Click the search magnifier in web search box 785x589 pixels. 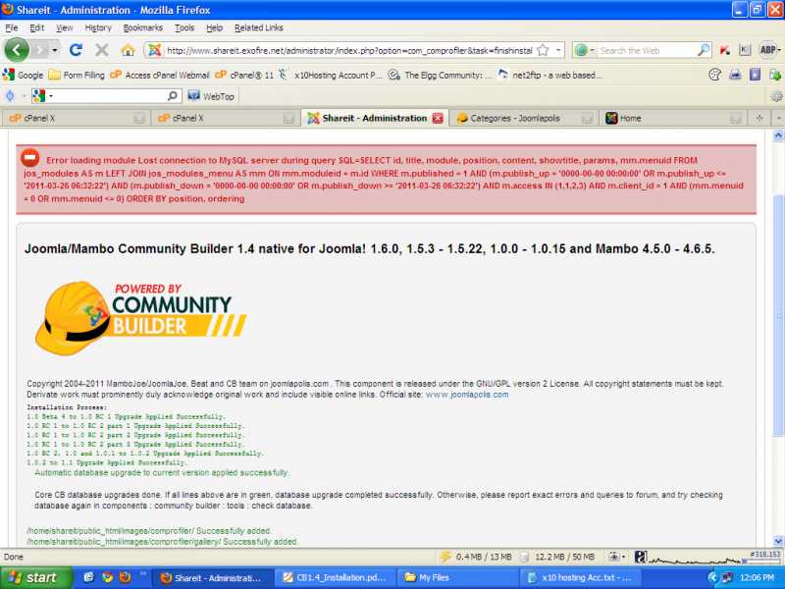(x=704, y=50)
